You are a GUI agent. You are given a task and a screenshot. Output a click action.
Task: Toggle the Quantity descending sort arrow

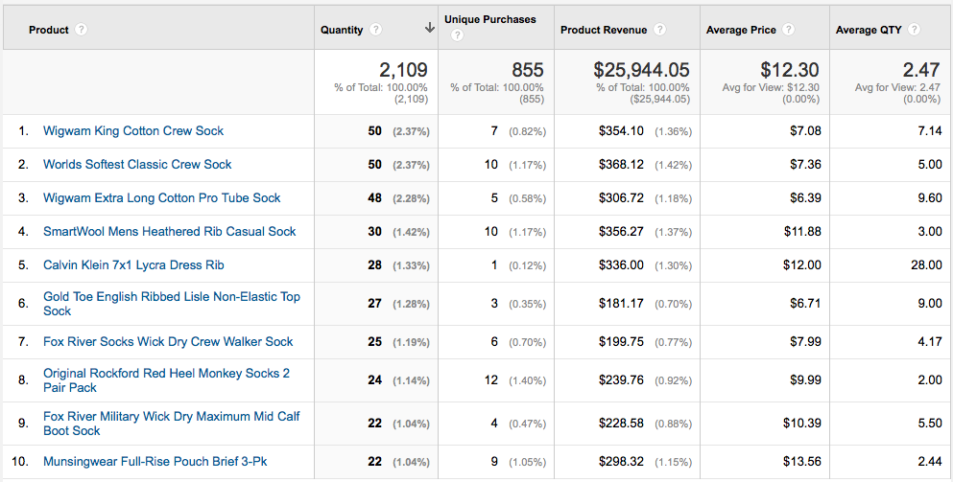point(430,28)
